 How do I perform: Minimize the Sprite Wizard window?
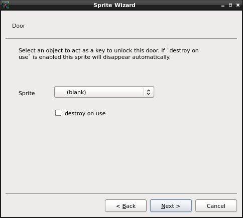(223, 6)
